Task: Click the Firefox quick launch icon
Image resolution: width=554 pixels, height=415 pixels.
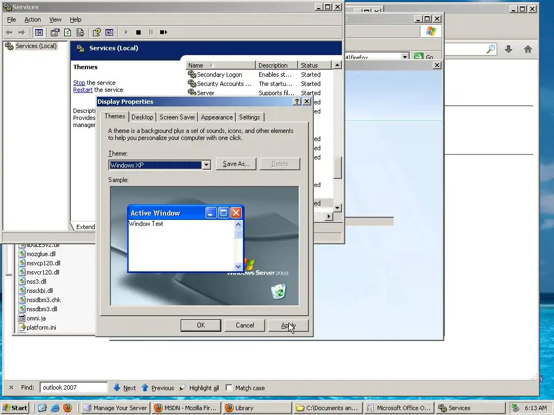Action: pos(68,408)
